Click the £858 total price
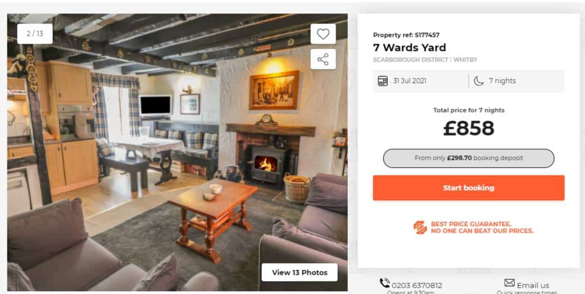This screenshot has height=294, width=585. coord(469,128)
